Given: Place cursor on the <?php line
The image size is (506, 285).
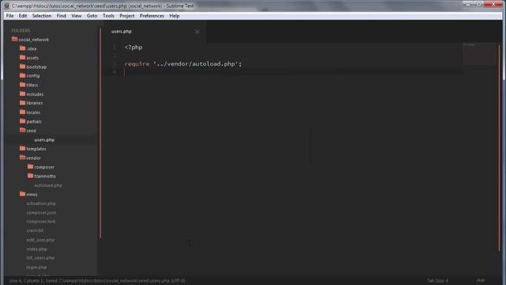Looking at the screenshot, I should tap(134, 47).
